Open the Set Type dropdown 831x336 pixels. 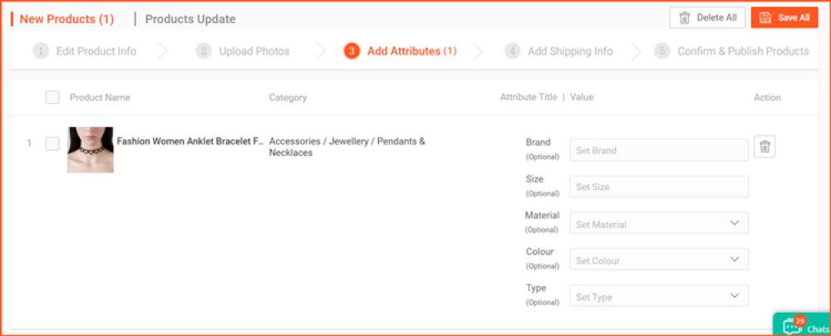(x=659, y=296)
